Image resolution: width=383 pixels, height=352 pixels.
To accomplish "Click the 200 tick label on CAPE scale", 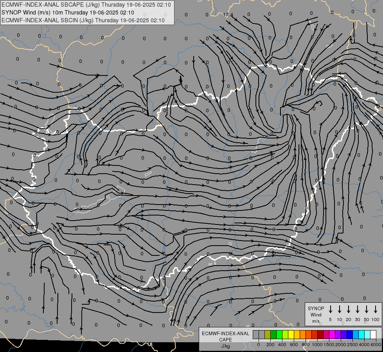I will click(x=270, y=345).
